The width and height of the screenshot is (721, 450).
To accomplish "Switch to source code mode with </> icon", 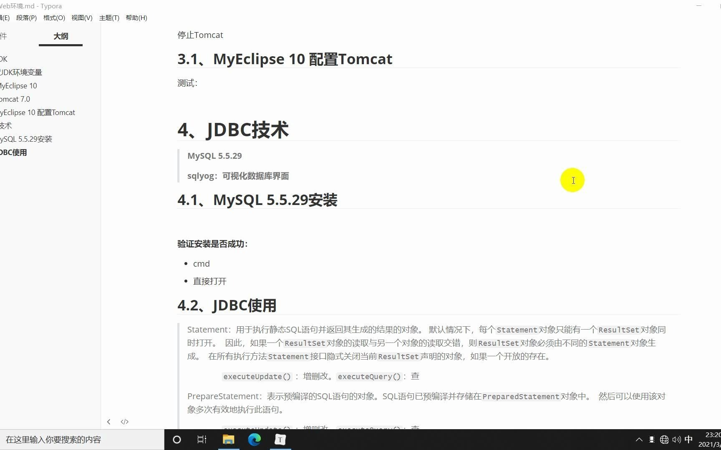I will click(x=124, y=422).
